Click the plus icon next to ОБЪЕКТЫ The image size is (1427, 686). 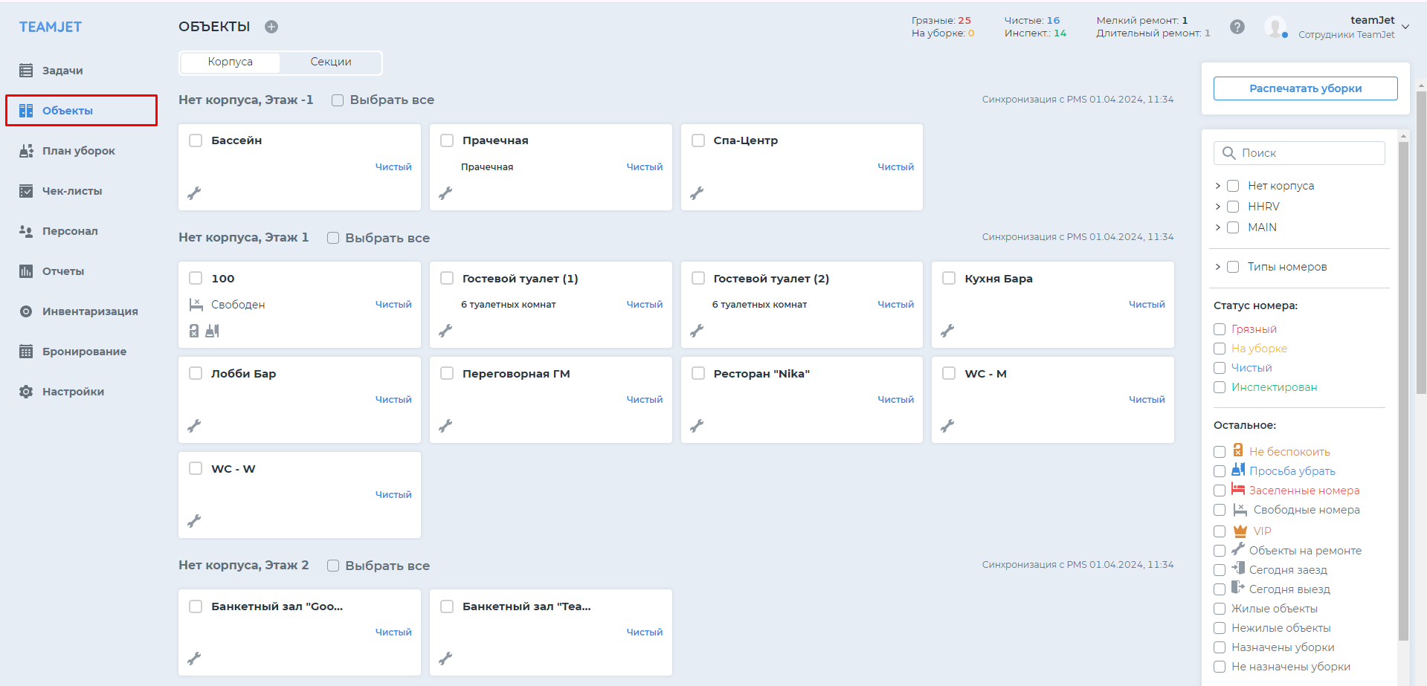[x=271, y=27]
